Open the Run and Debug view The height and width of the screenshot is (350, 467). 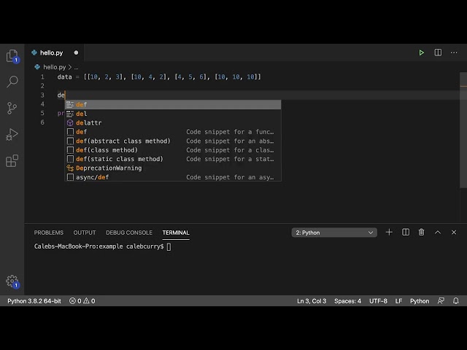pos(12,134)
